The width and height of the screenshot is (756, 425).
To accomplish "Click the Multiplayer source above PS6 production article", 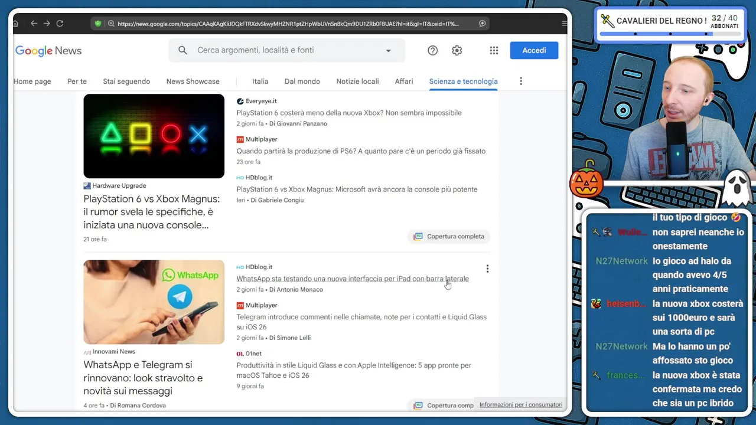I will (x=257, y=139).
